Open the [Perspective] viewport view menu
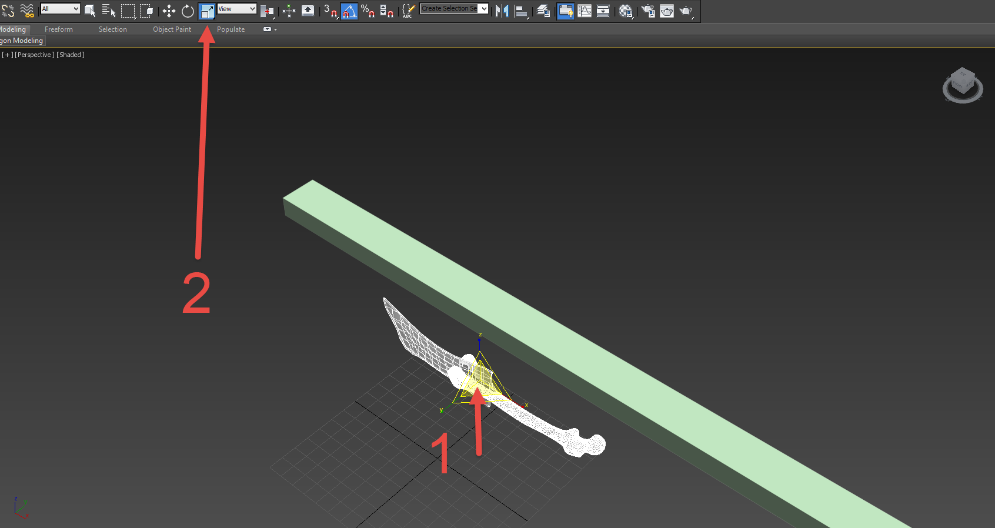The height and width of the screenshot is (528, 995). [x=35, y=55]
